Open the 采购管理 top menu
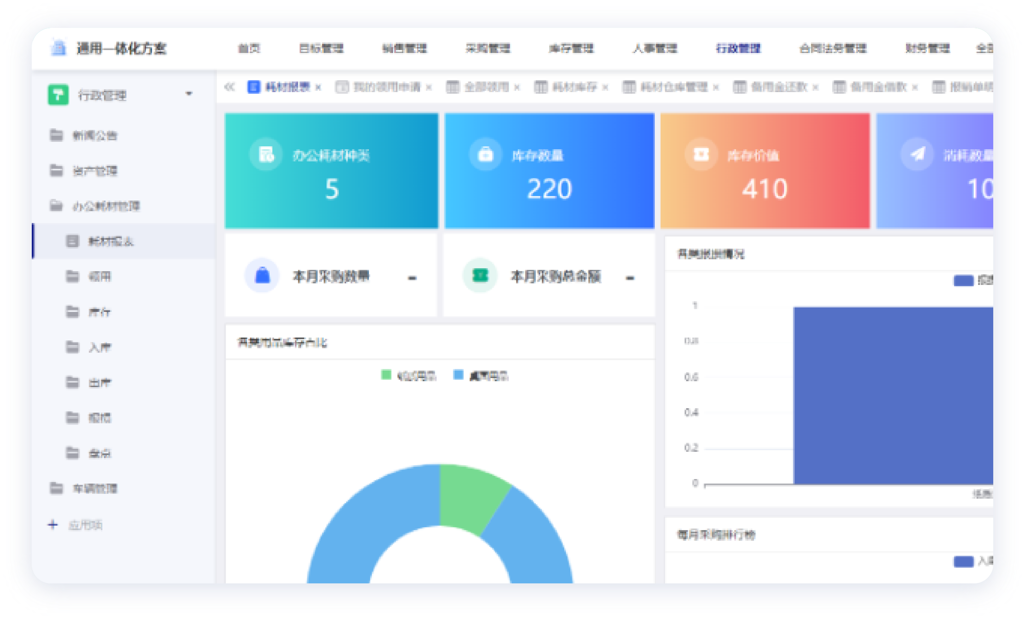 pyautogui.click(x=488, y=48)
